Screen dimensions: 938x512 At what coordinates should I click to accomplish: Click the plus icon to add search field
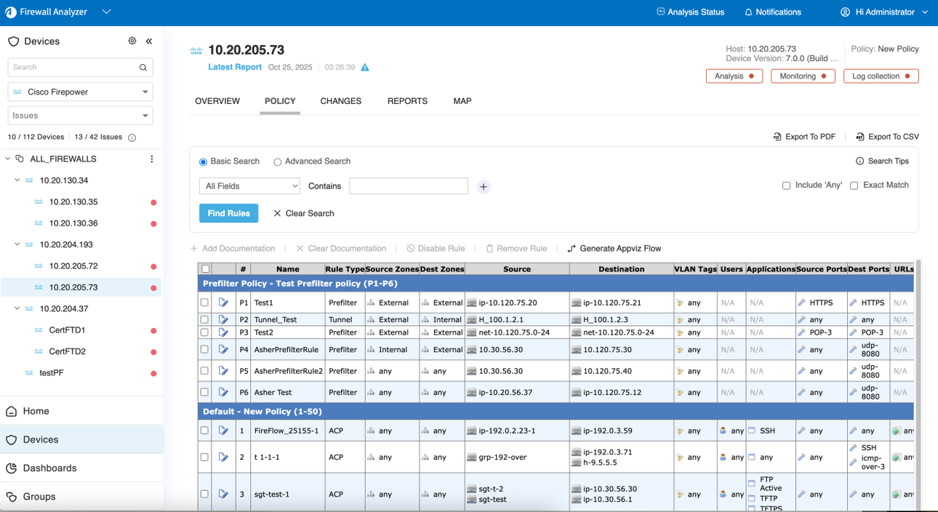[484, 187]
